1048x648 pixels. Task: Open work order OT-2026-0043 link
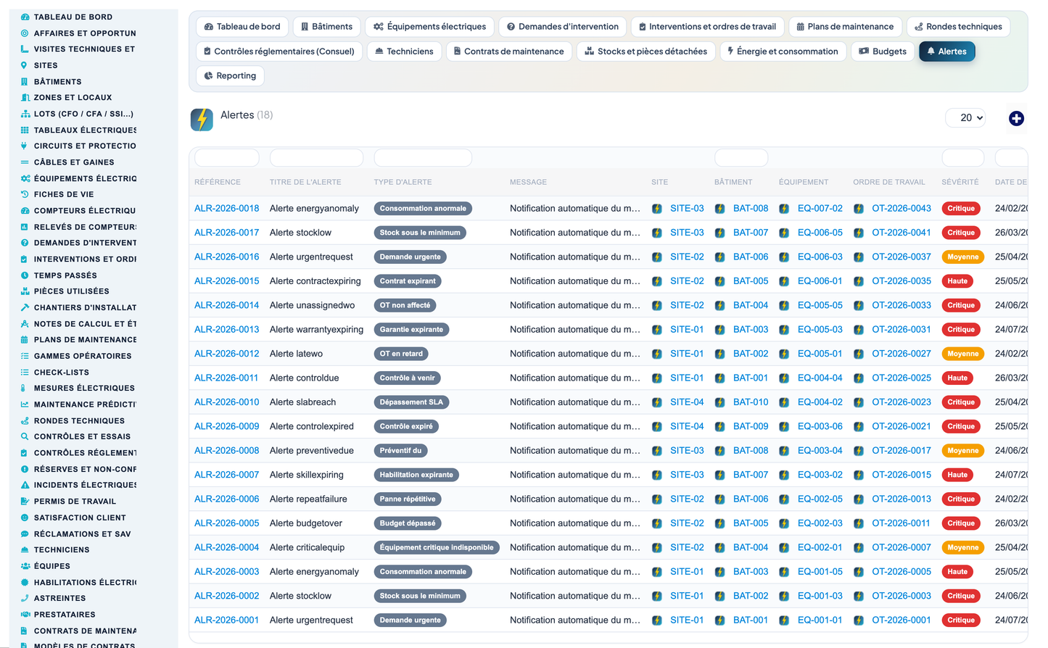coord(901,209)
